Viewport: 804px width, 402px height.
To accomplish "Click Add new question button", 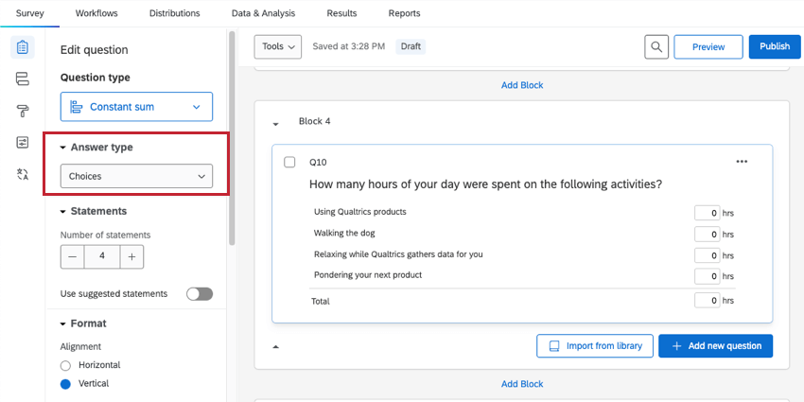I will [715, 346].
